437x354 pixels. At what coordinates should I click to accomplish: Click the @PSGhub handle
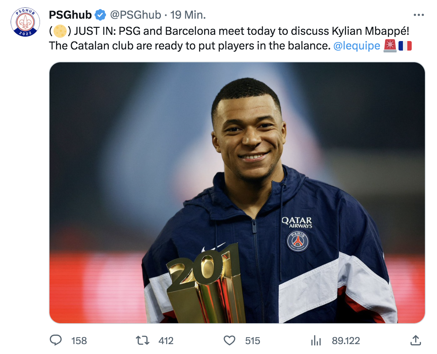(x=136, y=15)
